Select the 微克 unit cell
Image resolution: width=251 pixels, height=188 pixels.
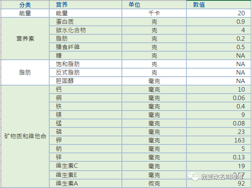[154, 183]
